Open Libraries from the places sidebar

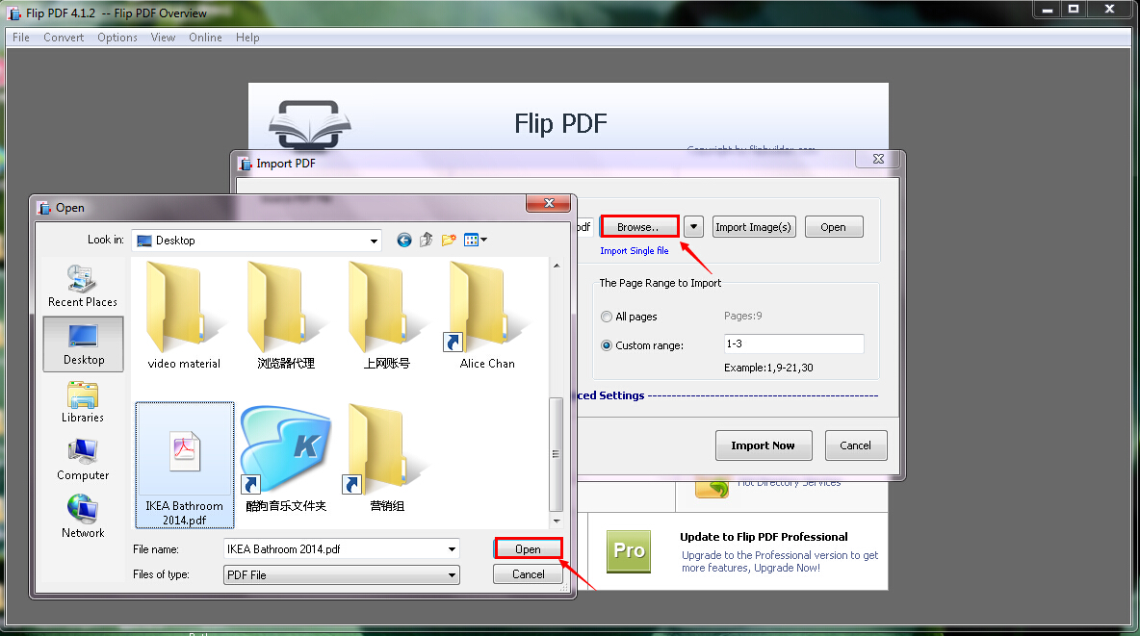click(82, 402)
